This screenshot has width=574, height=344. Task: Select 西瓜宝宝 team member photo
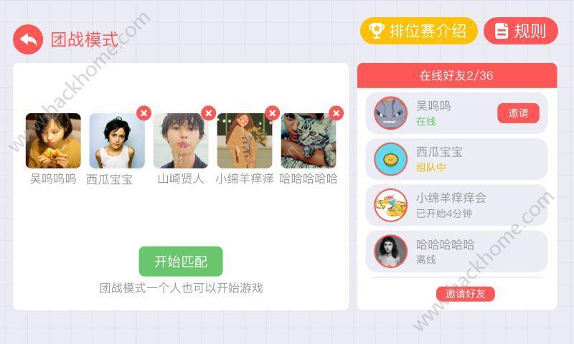click(117, 140)
